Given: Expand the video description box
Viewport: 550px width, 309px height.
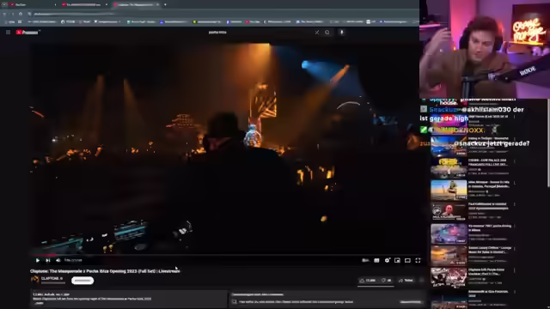Looking at the screenshot, I should tap(129, 299).
